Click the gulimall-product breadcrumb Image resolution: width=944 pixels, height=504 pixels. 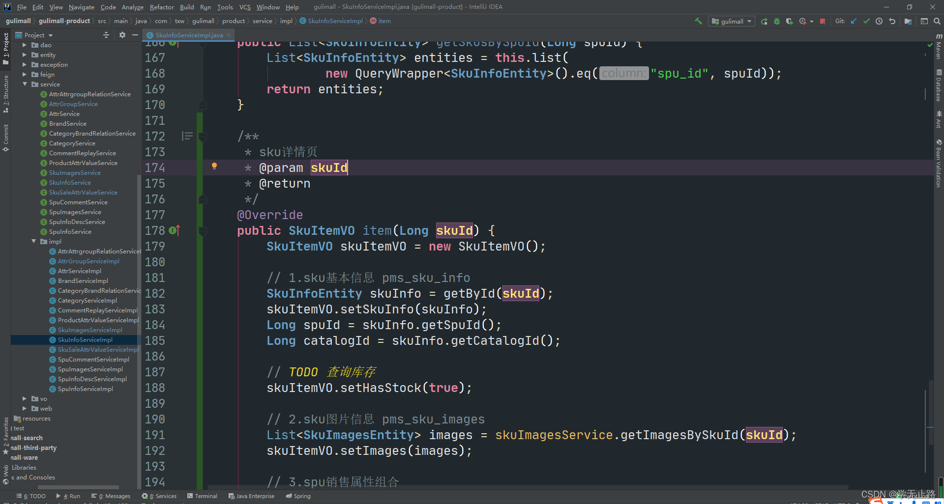click(64, 21)
